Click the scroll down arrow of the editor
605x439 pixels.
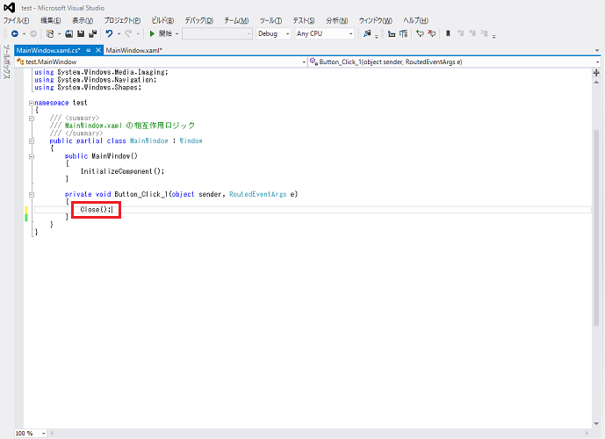point(596,423)
